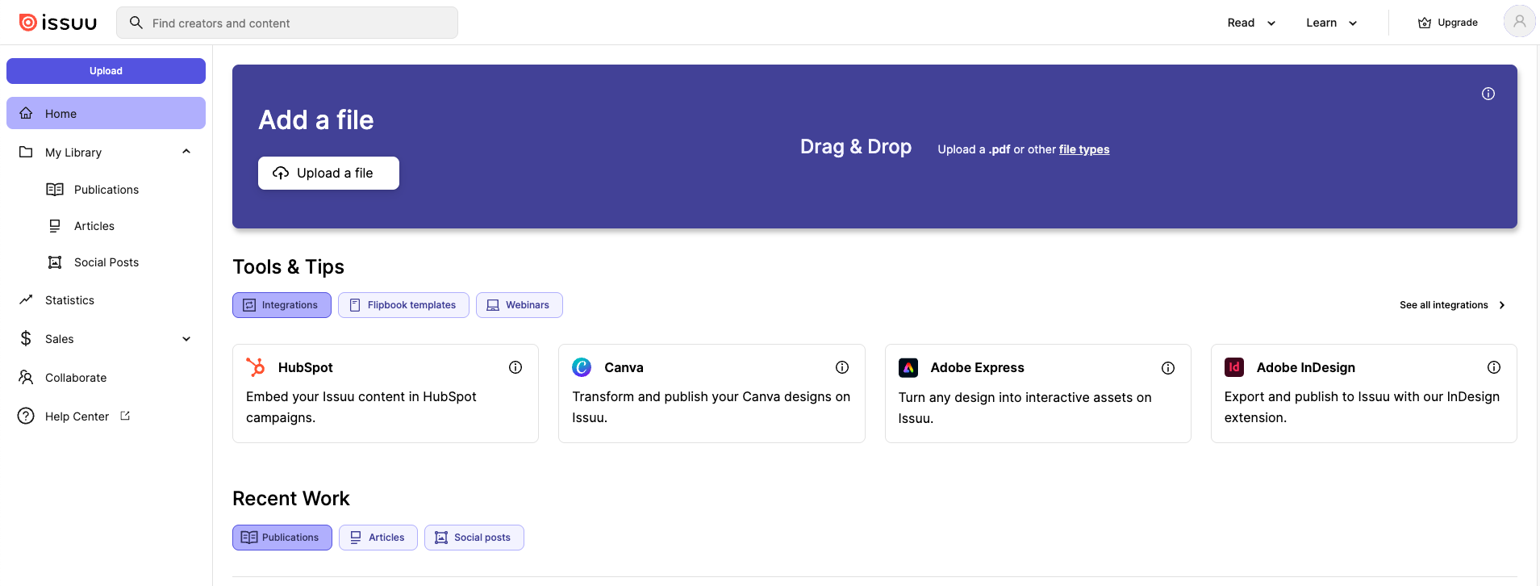Click the Sales dollar icon

coord(26,338)
